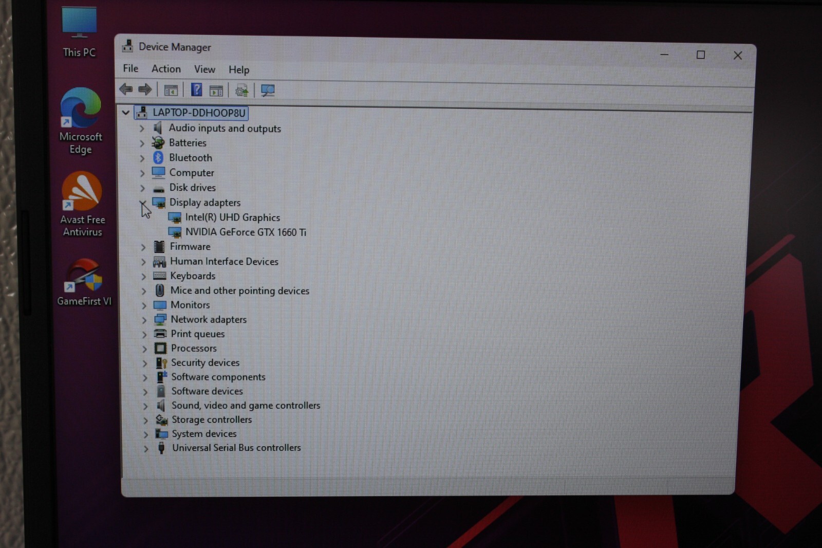Click the Security devices key icon
Image resolution: width=822 pixels, height=548 pixels.
161,363
